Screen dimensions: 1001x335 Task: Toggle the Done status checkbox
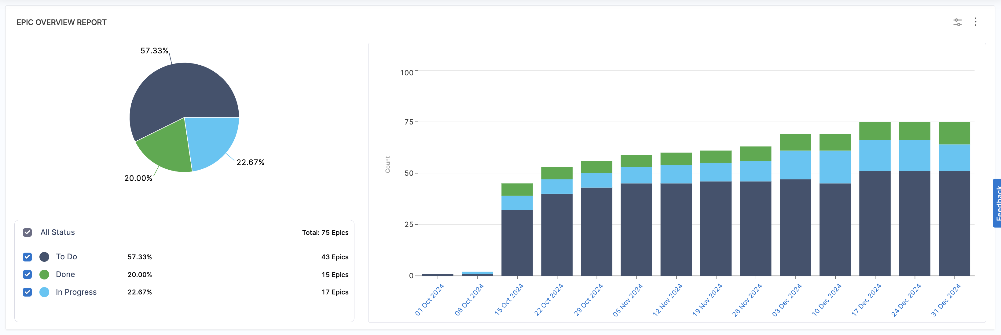[27, 275]
